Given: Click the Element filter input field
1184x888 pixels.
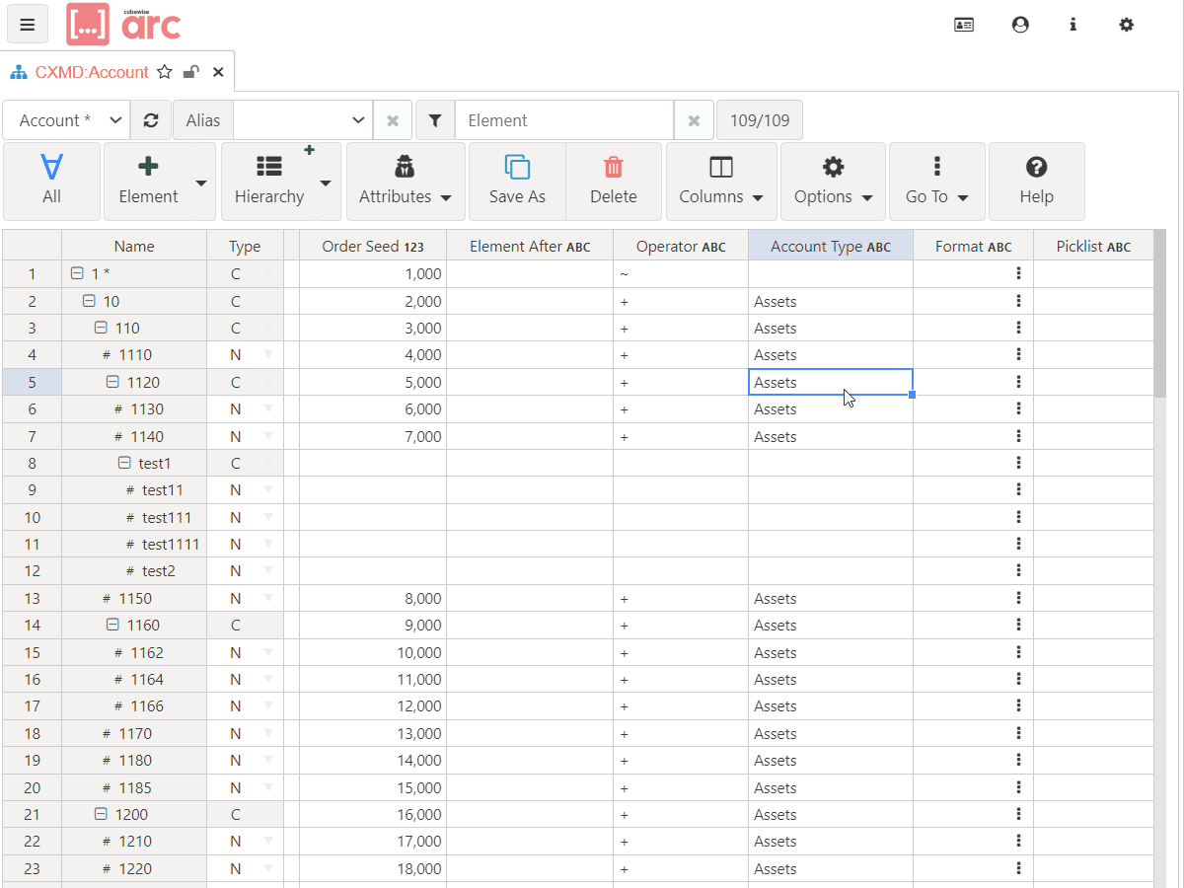Looking at the screenshot, I should [563, 120].
